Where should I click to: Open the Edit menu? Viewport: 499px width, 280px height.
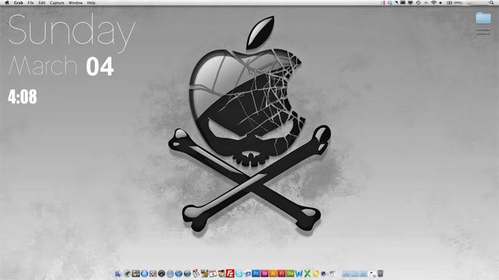coord(42,3)
